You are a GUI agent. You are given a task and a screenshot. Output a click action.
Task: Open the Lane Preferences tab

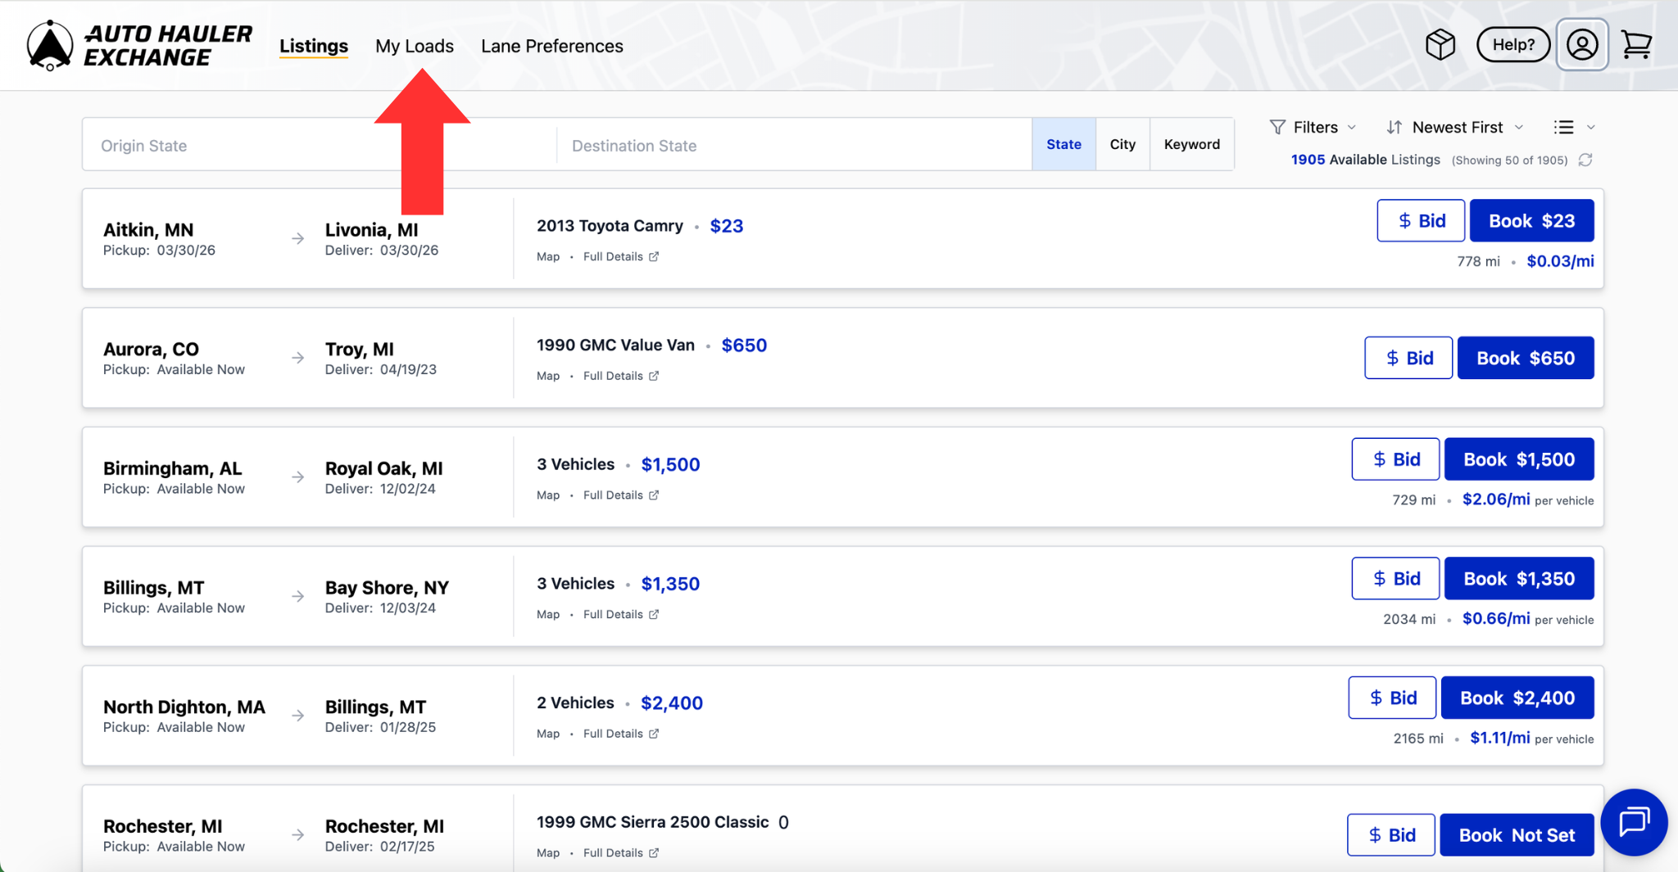click(551, 46)
